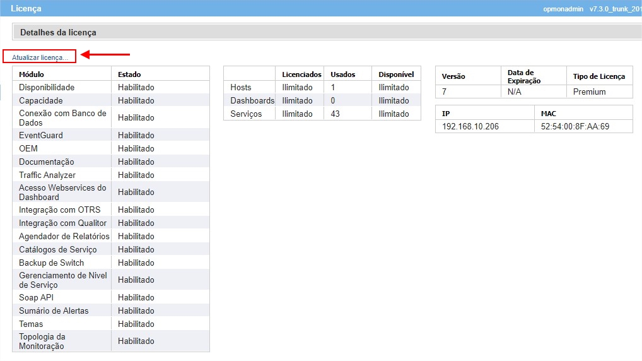
Task: Click the Serviços used count of 43
Action: tap(336, 114)
